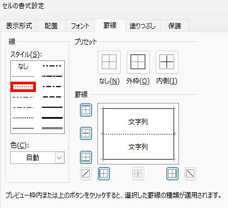Open the 色(C) color dropdown arrow
The image size is (228, 208).
tap(59, 158)
